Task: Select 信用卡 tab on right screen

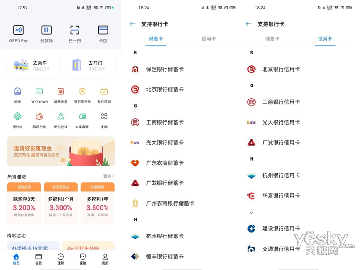Action: tap(325, 39)
